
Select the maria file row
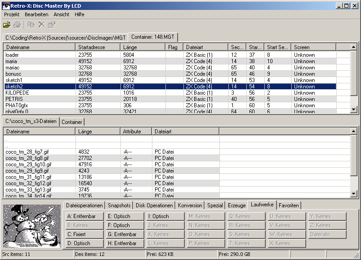click(170, 61)
